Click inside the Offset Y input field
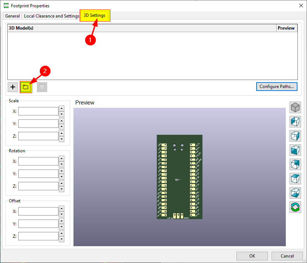The image size is (307, 263). pos(39,224)
